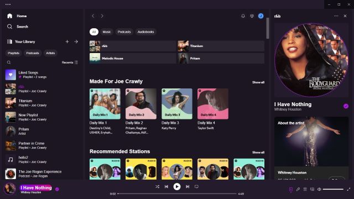Filter library by Podcasts
The image size is (354, 199).
[33, 53]
